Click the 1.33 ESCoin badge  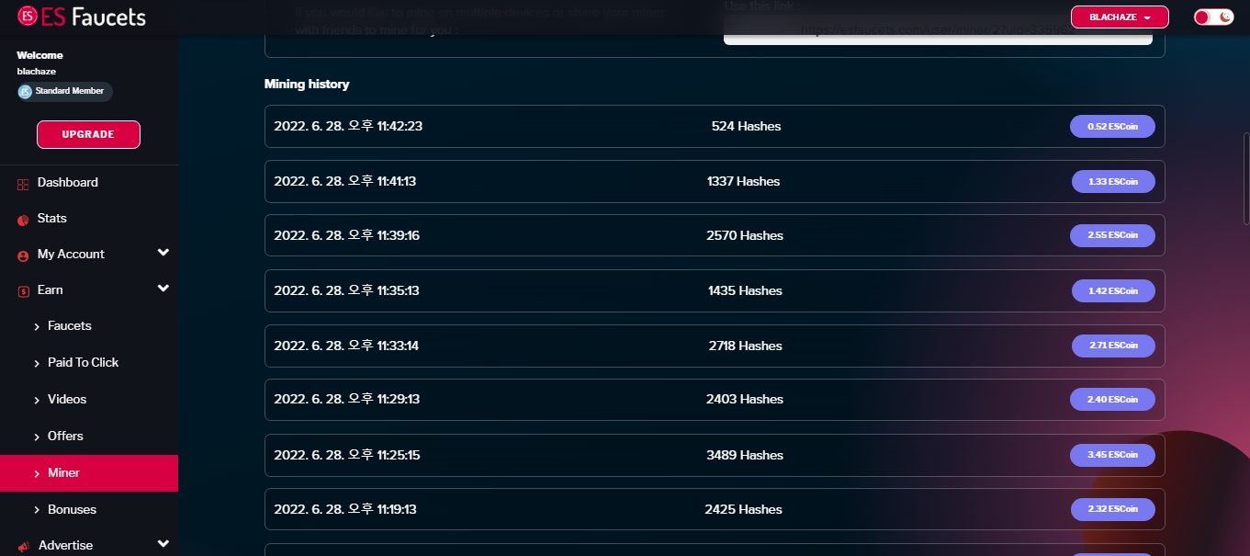pos(1113,182)
